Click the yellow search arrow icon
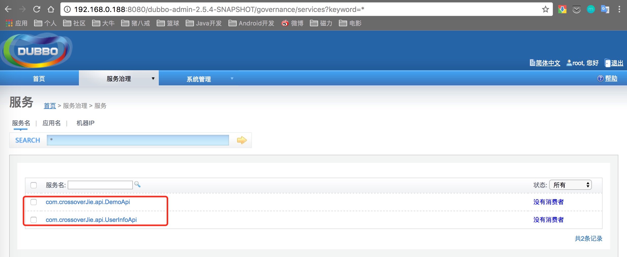 pos(242,140)
